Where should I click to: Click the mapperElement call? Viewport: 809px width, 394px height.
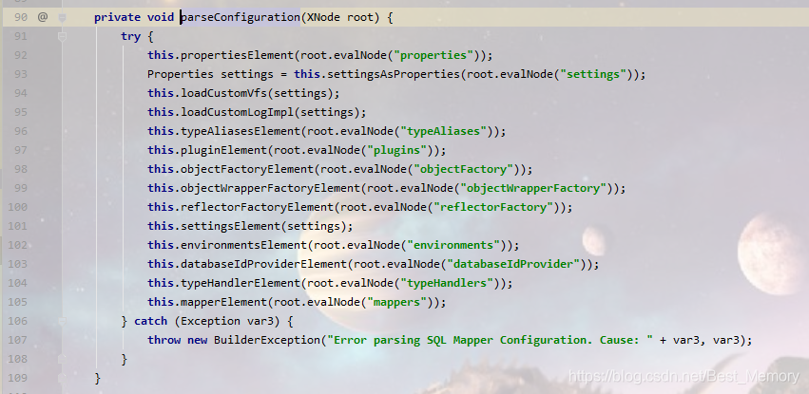click(x=223, y=302)
